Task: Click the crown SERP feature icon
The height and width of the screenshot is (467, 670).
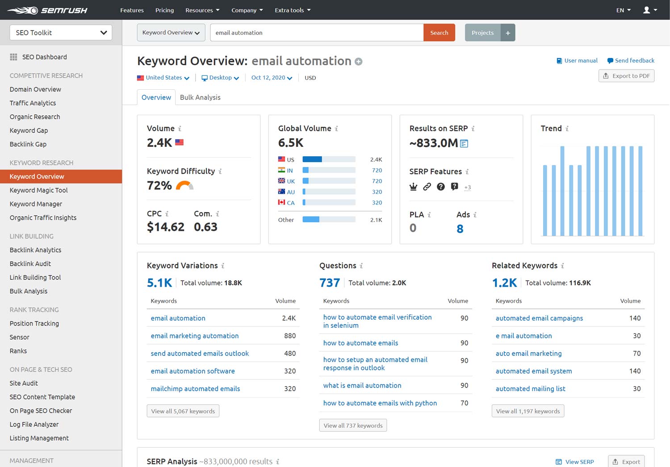Action: coord(414,187)
